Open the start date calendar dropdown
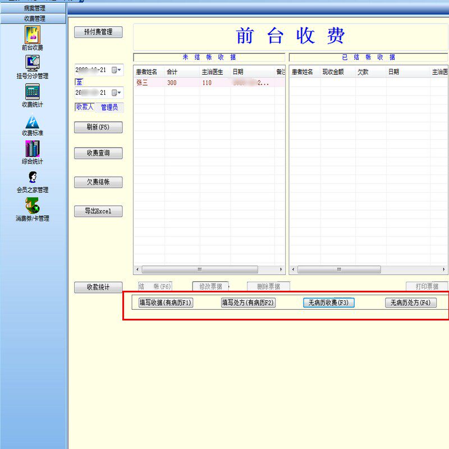 116,70
